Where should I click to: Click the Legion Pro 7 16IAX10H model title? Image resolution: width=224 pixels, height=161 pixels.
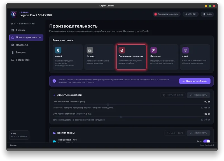pyautogui.click(x=36, y=15)
